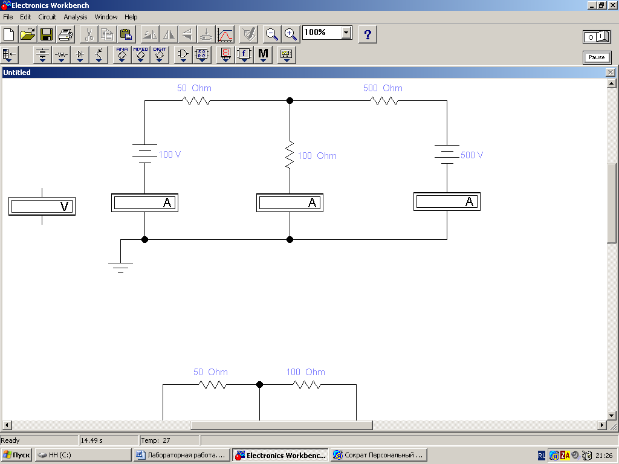The image size is (619, 464).
Task: Open the Пуск start menu
Action: (x=16, y=455)
